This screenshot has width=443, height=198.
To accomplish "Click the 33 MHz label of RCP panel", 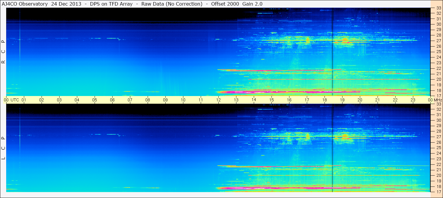I will tap(439, 8).
